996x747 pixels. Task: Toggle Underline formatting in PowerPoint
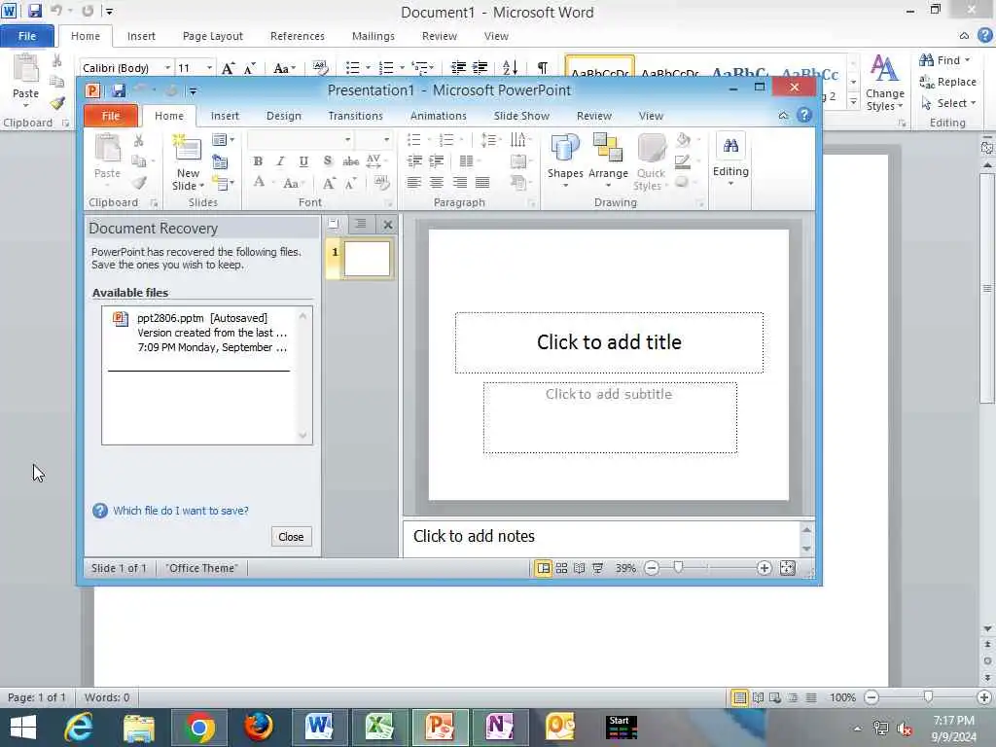tap(303, 161)
